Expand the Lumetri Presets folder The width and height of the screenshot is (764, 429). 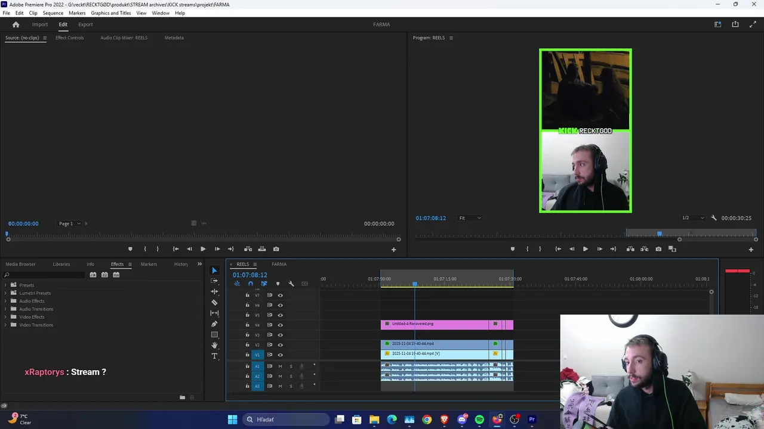pos(5,293)
